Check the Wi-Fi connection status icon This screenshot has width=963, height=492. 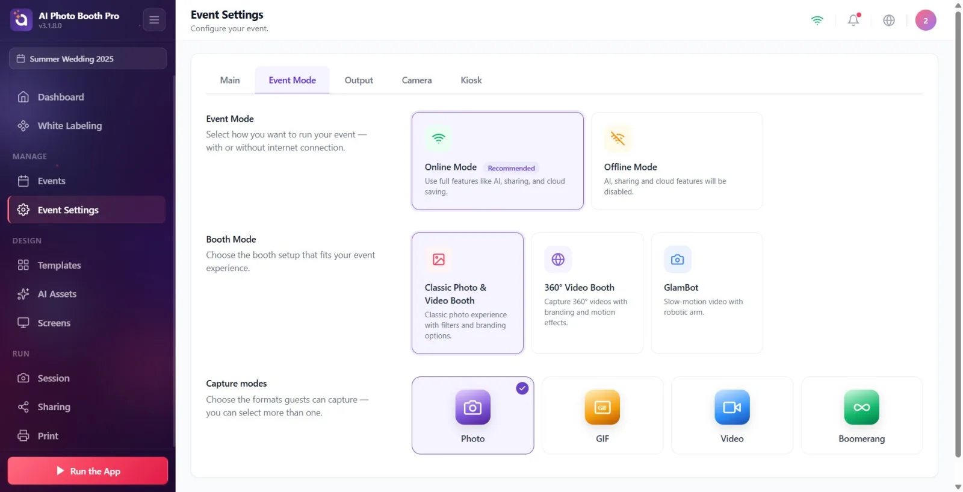817,20
